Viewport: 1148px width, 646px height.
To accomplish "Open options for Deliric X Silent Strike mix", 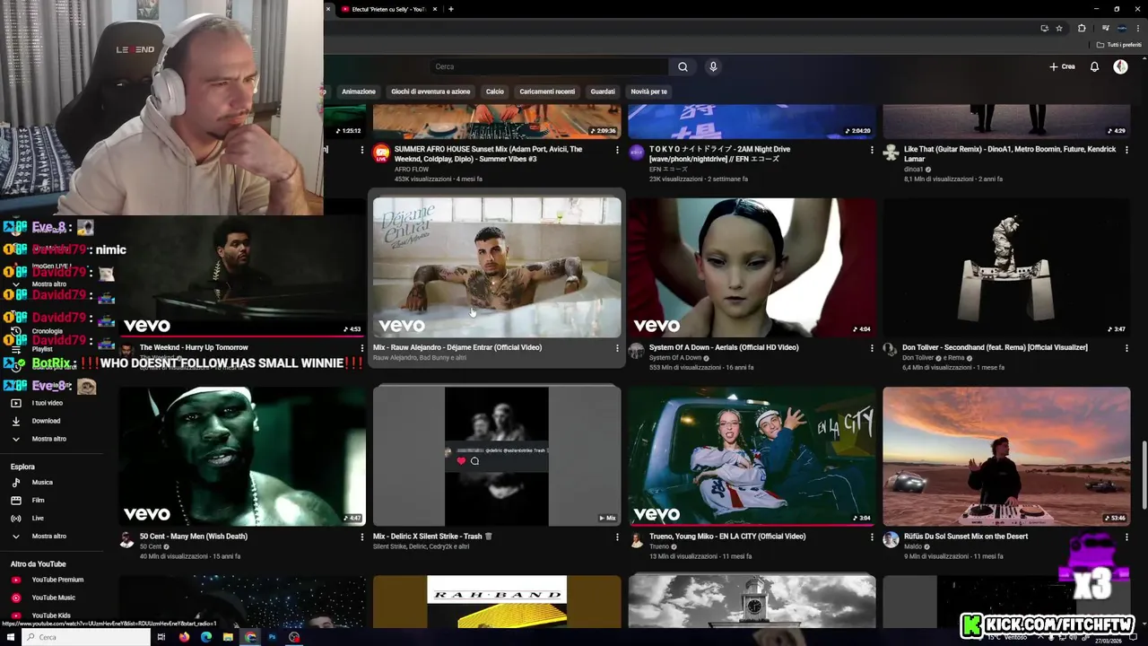I will [617, 537].
